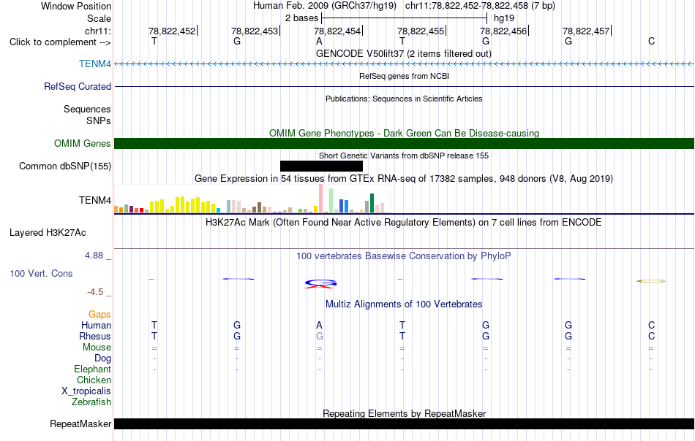Click position label 78,822,457
This screenshot has width=695, height=441.
pos(586,31)
